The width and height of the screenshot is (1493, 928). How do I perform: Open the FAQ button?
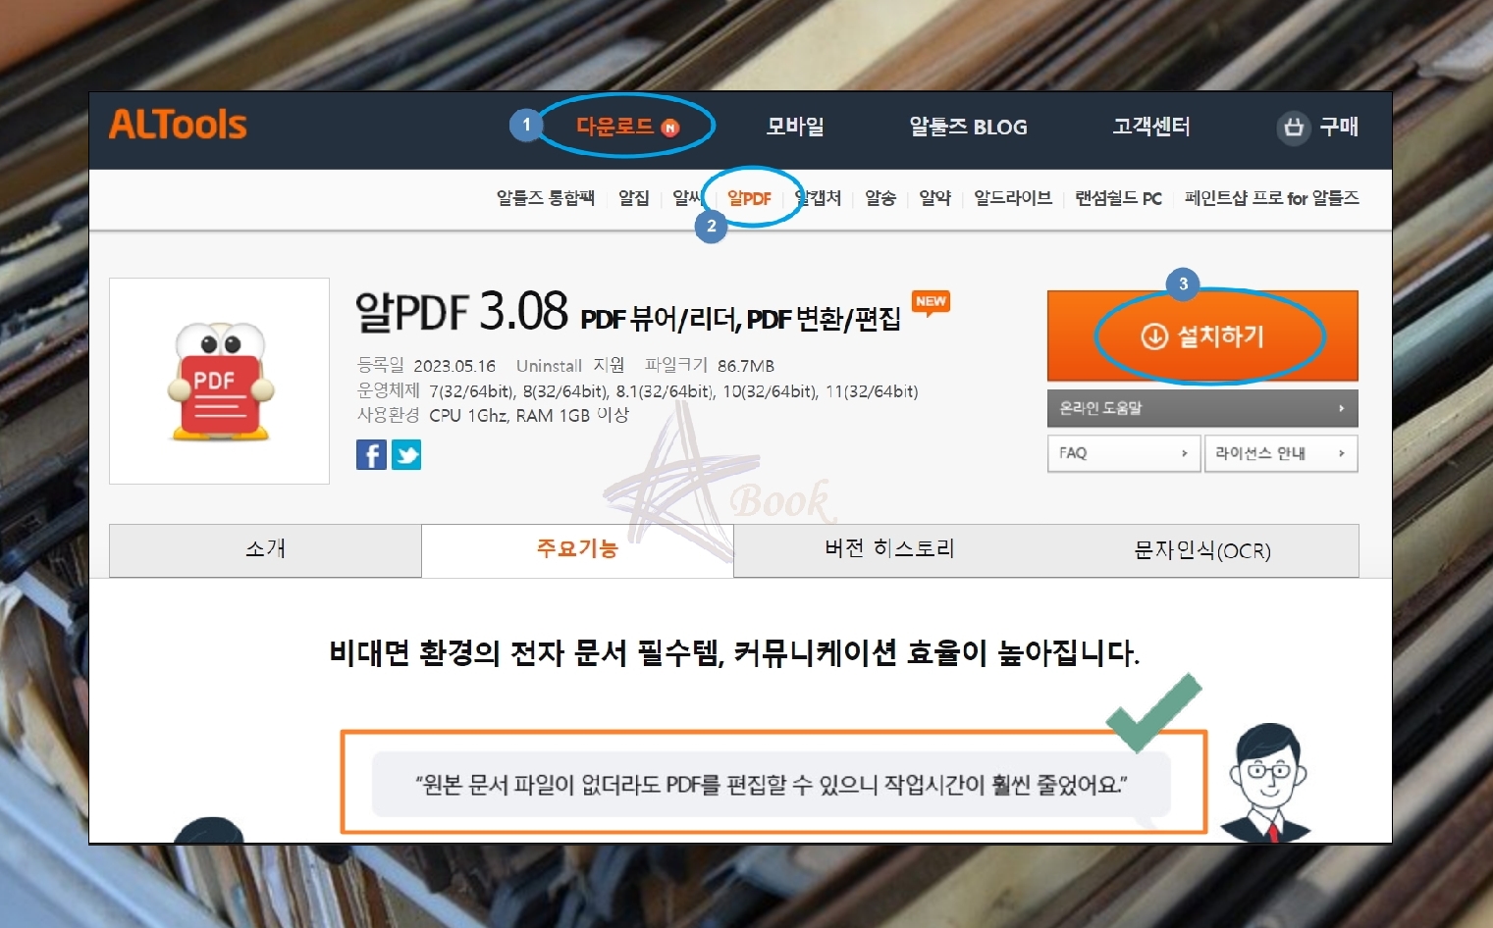point(1124,453)
